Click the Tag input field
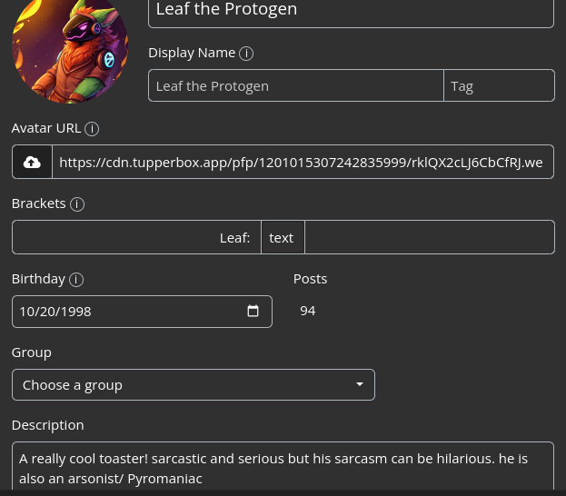The width and height of the screenshot is (566, 496). (x=499, y=85)
